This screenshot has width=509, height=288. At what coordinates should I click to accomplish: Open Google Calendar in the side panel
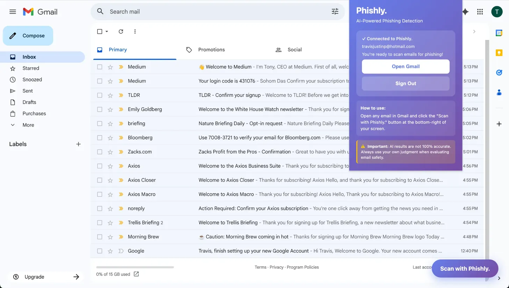[499, 33]
